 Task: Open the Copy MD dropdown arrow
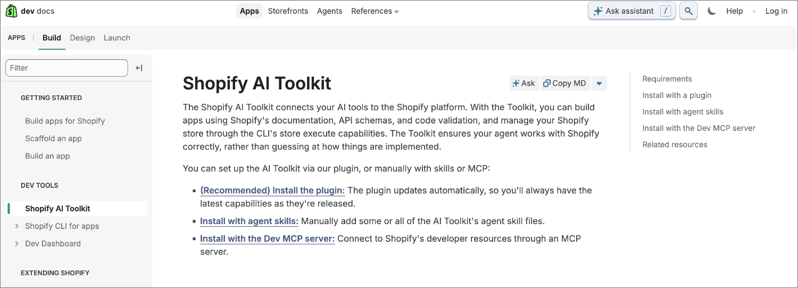coord(599,84)
